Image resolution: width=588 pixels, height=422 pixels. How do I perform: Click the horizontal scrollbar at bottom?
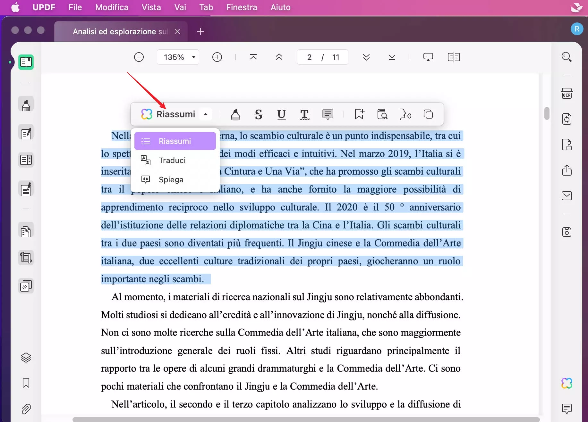[x=306, y=419]
